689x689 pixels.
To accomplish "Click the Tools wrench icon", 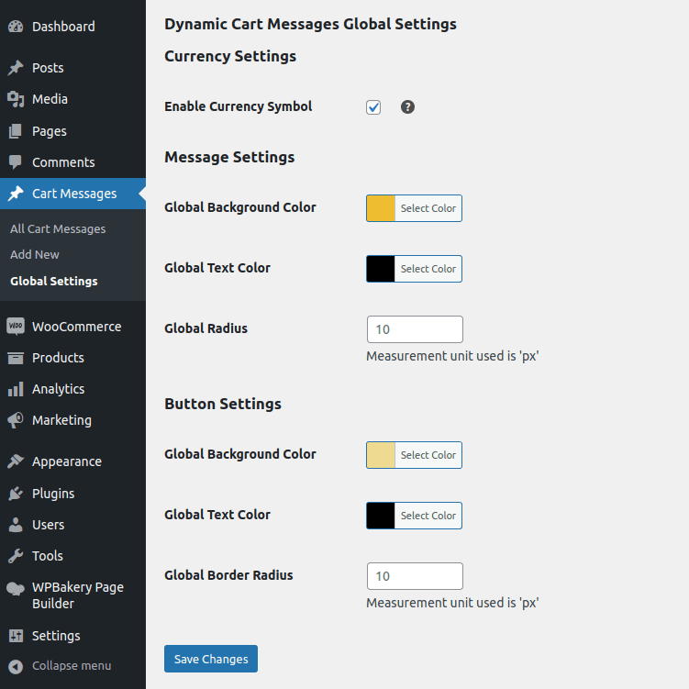I will click(x=16, y=556).
